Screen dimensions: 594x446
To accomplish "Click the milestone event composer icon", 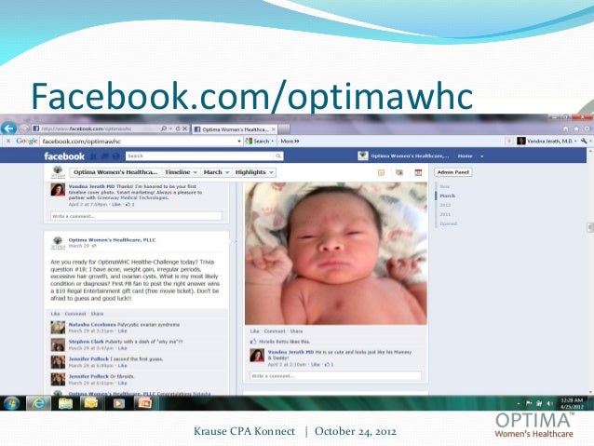I will pos(418,173).
